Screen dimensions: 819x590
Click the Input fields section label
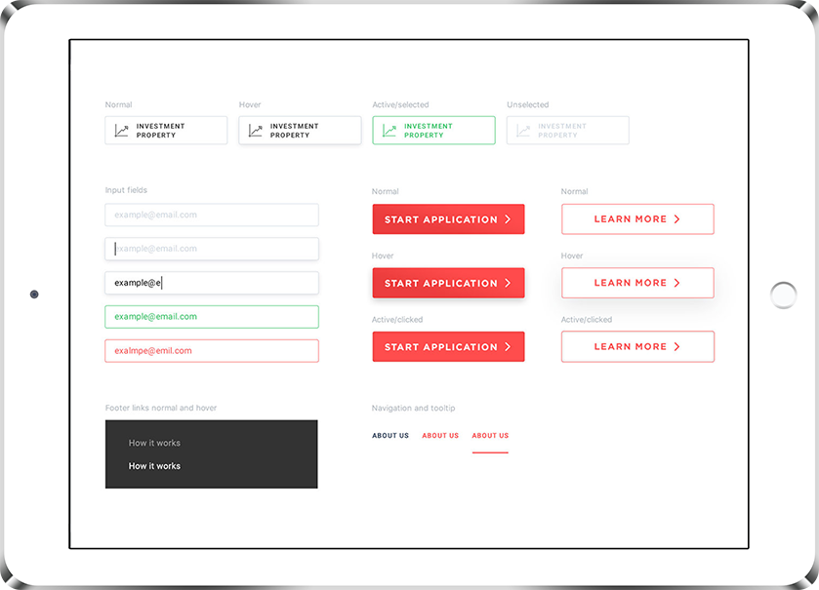126,190
